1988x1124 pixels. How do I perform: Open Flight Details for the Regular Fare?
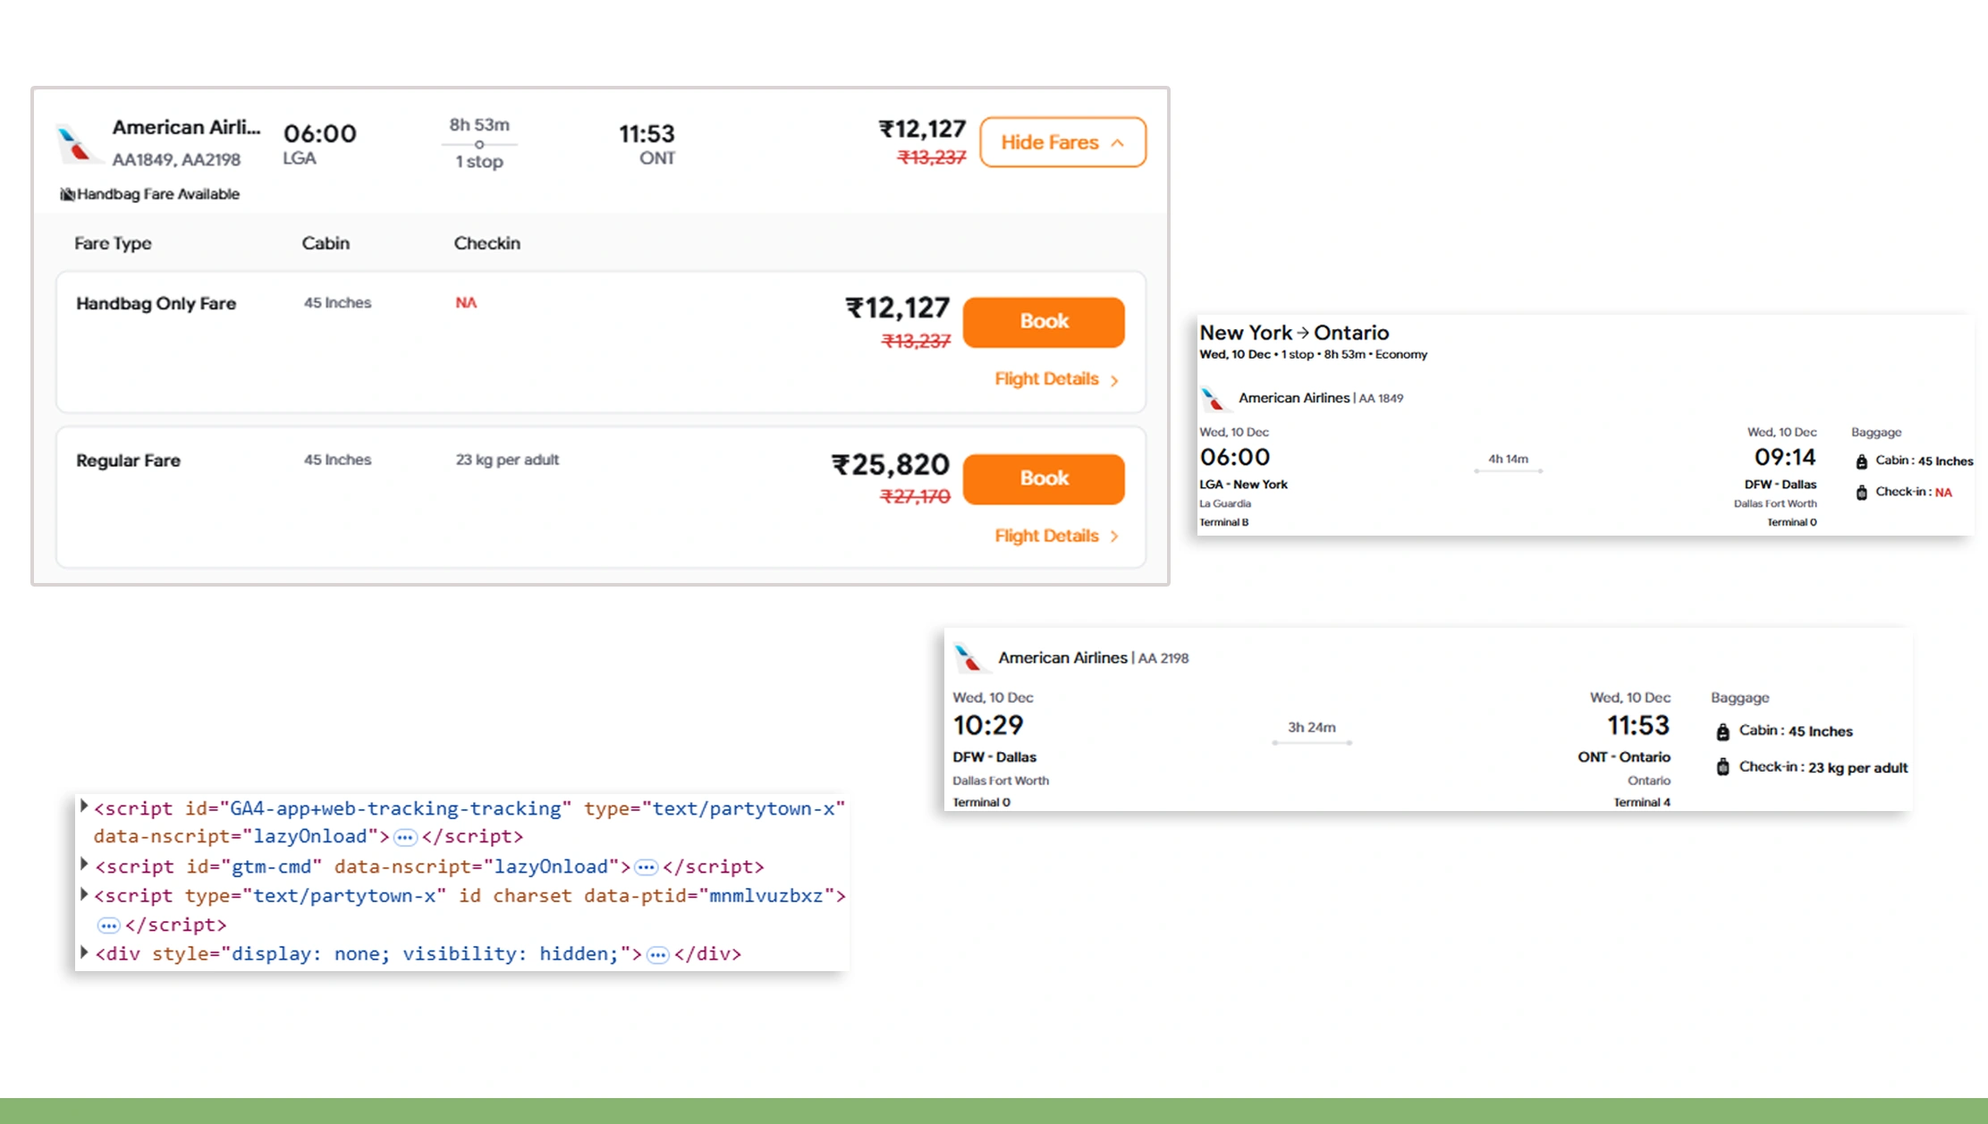[1046, 536]
